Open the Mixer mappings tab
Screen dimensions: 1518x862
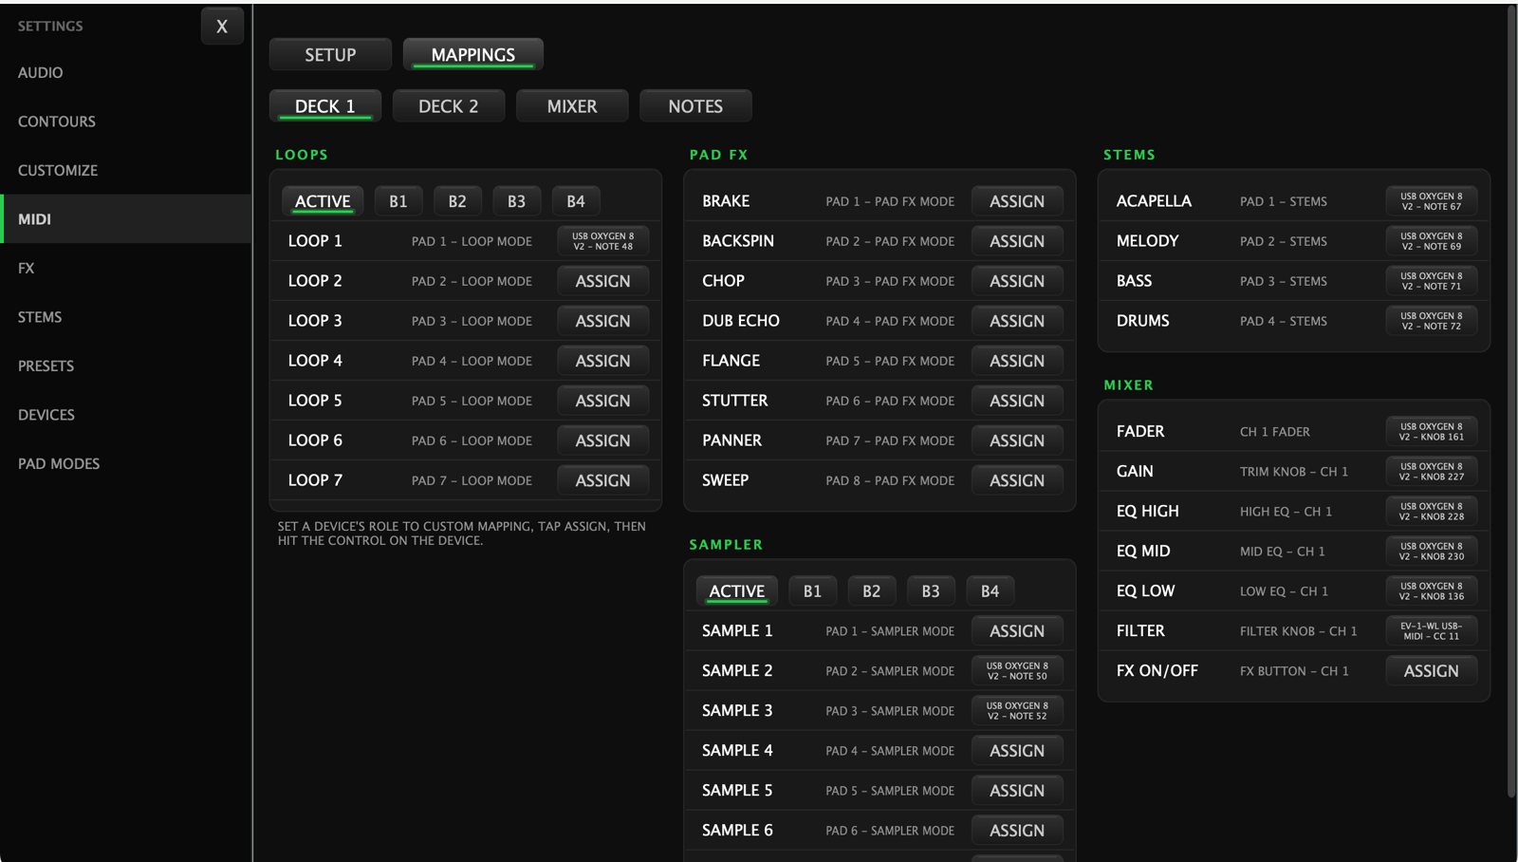tap(572, 106)
